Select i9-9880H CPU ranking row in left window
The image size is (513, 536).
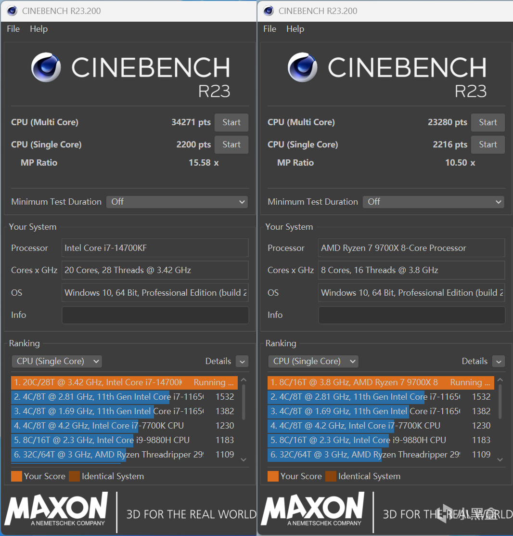click(124, 440)
